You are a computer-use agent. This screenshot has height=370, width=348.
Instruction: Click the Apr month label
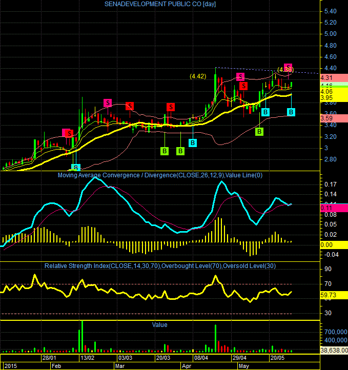tap(187, 366)
